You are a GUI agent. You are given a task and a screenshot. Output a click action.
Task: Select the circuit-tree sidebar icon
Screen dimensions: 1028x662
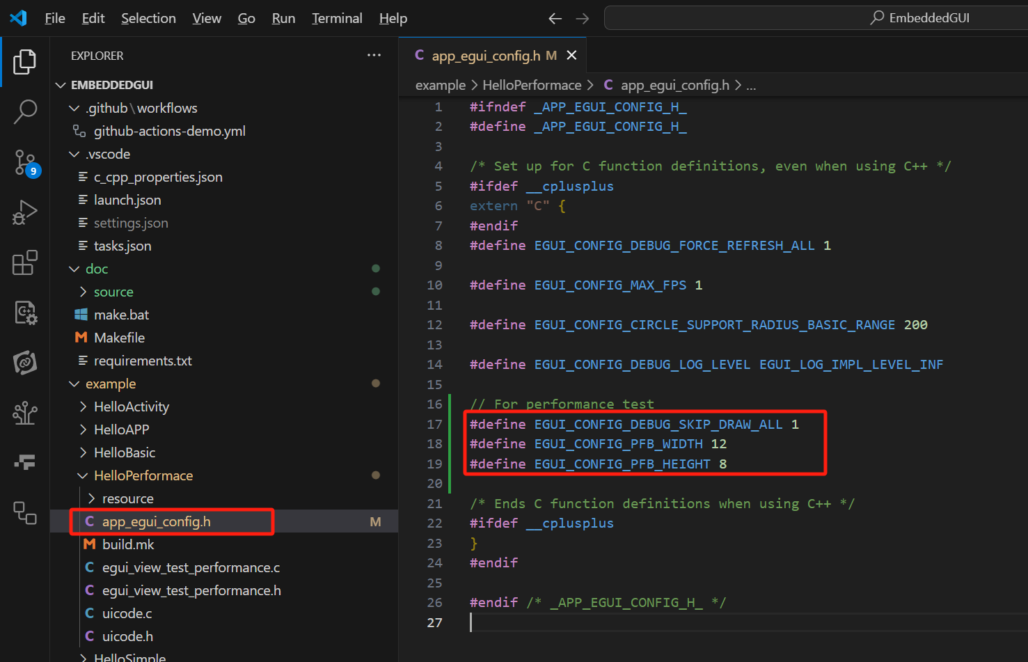tap(25, 413)
